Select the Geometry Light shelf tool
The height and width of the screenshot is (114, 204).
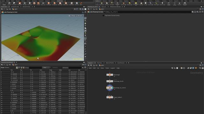(117, 3)
